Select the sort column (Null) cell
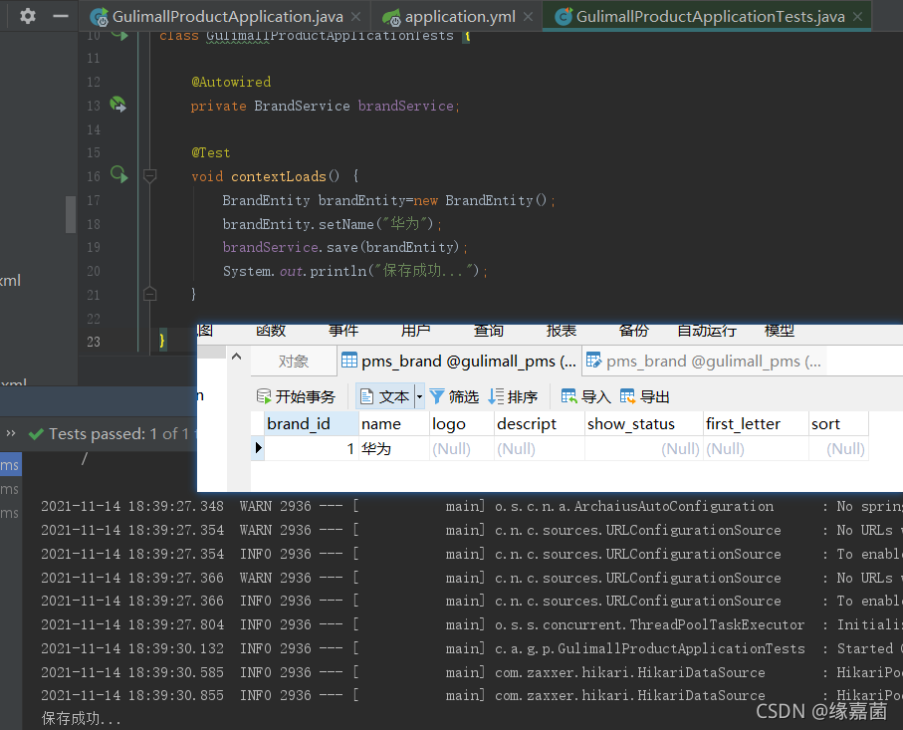 pyautogui.click(x=838, y=448)
